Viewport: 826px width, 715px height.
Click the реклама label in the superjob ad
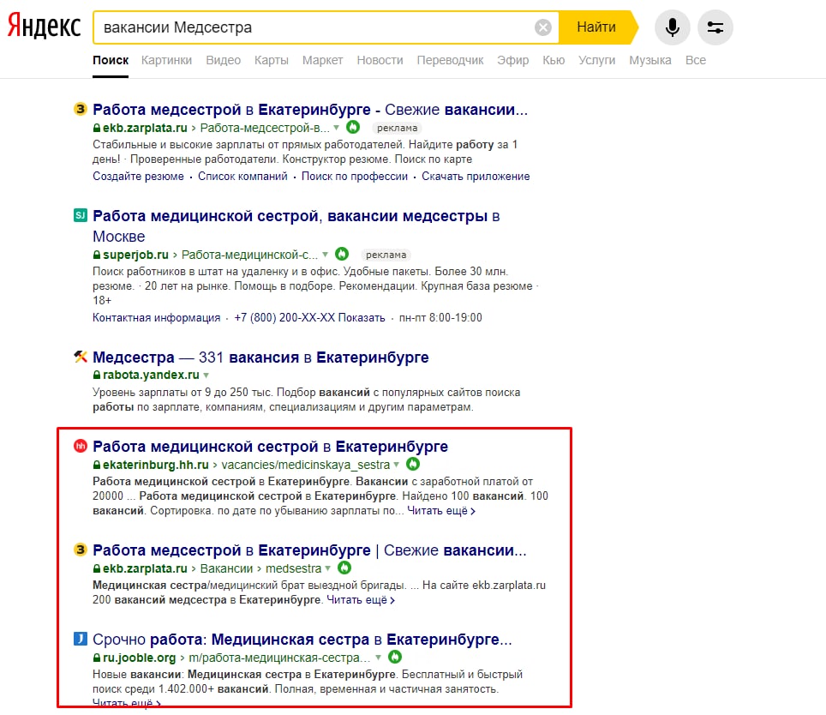(386, 255)
